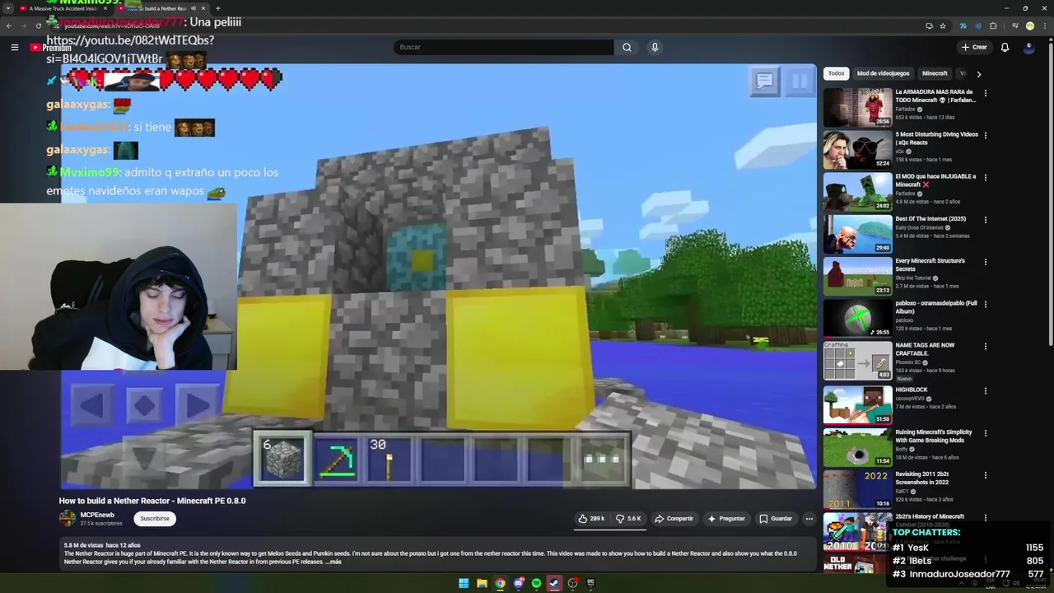Open Steam from the taskbar

(554, 583)
